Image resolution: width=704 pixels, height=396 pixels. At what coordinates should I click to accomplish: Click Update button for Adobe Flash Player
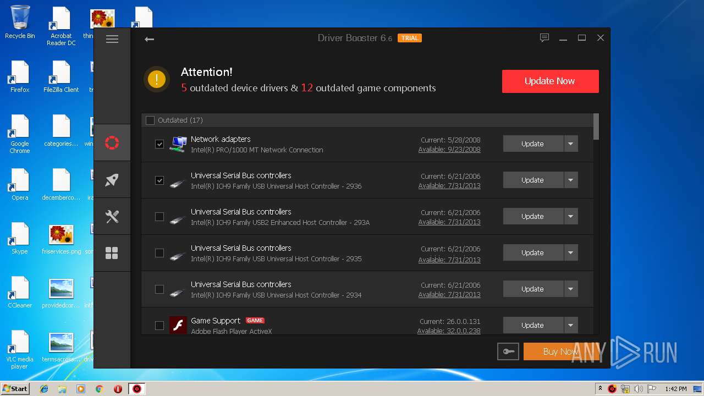point(533,325)
